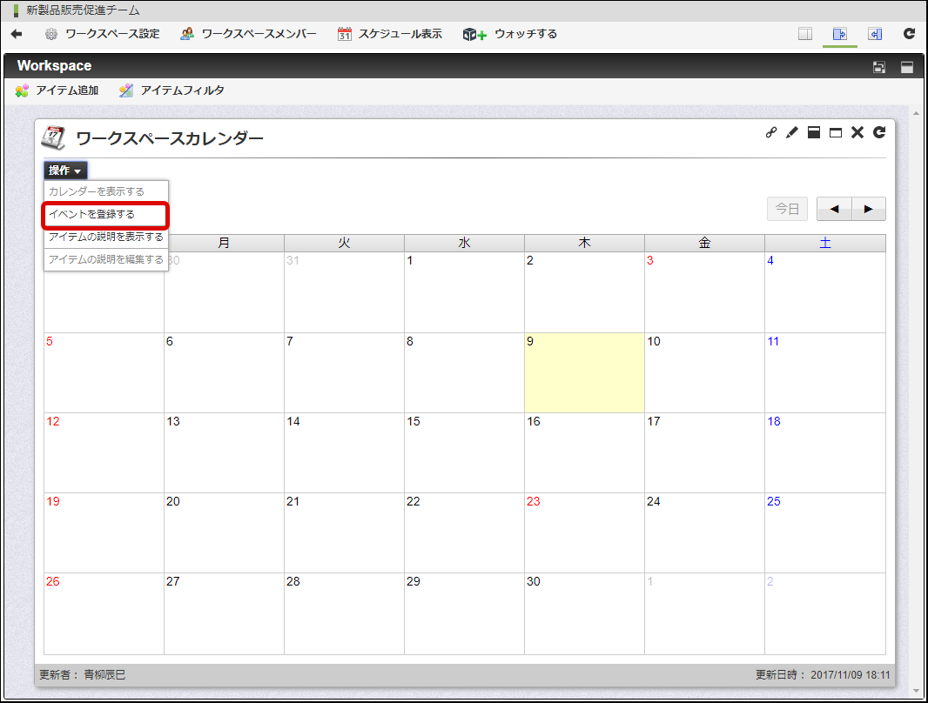This screenshot has height=703, width=928.
Task: Click ワークスペース設定 label
Action: tap(112, 34)
